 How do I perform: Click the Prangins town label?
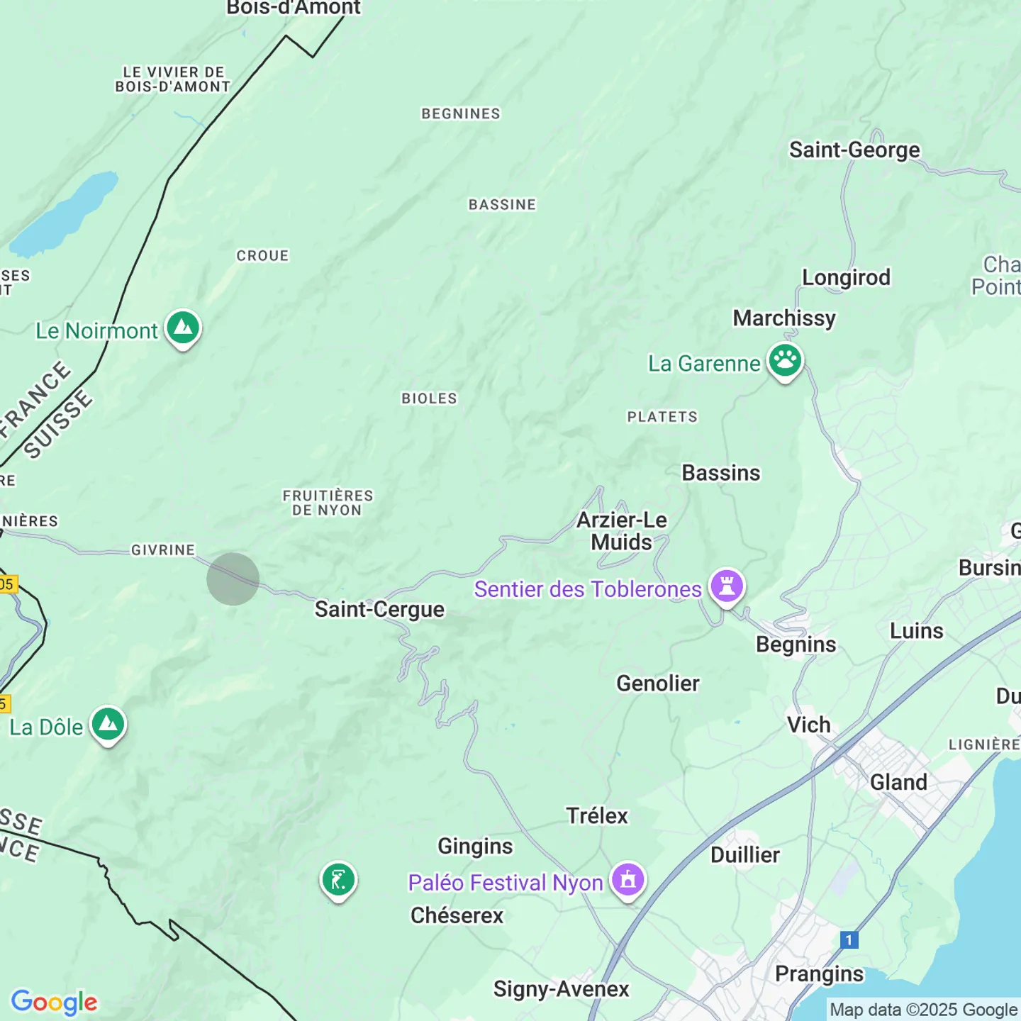point(819,974)
